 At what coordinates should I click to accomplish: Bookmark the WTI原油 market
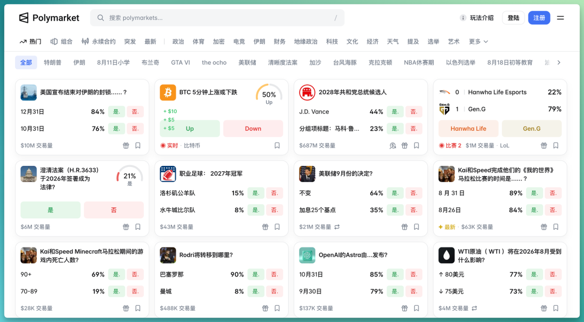(x=556, y=308)
